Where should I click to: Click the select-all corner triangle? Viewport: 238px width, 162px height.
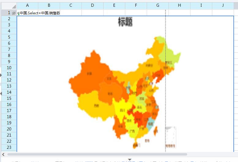point(14,6)
